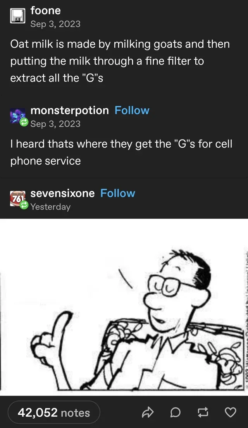
Task: Open the cartoon comic image
Action: point(124,307)
